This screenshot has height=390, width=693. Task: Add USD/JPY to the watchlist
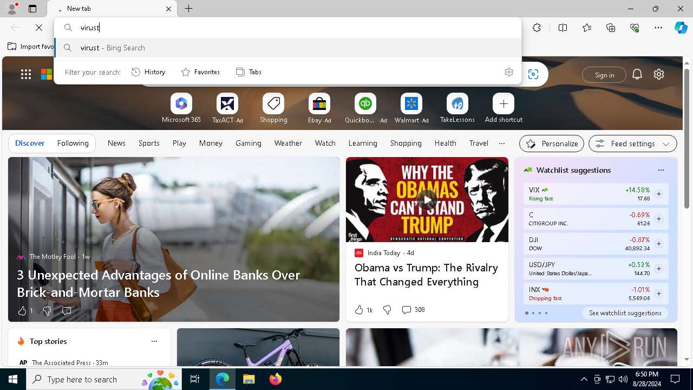point(658,269)
